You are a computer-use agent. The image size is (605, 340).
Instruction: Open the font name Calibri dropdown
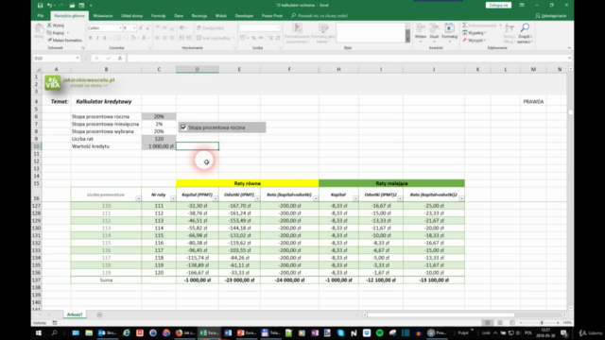coord(120,27)
